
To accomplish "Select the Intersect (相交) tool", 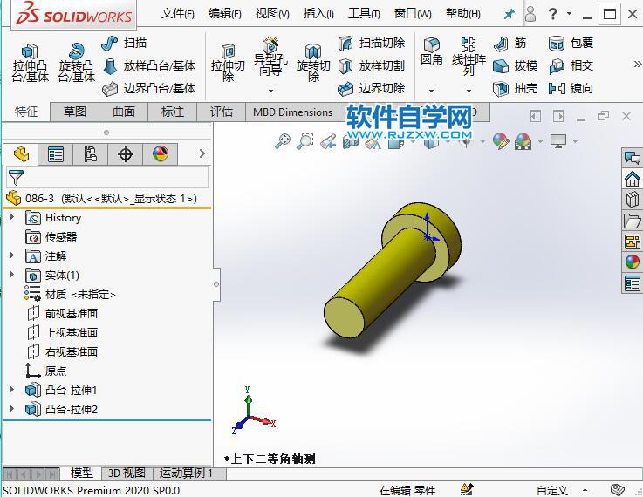I will click(x=571, y=65).
